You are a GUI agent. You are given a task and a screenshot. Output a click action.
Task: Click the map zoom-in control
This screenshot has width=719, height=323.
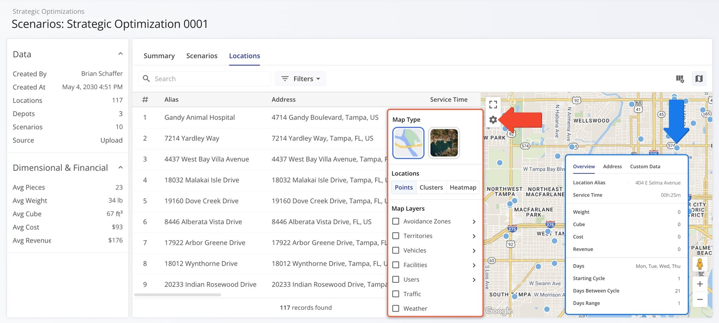tap(700, 284)
